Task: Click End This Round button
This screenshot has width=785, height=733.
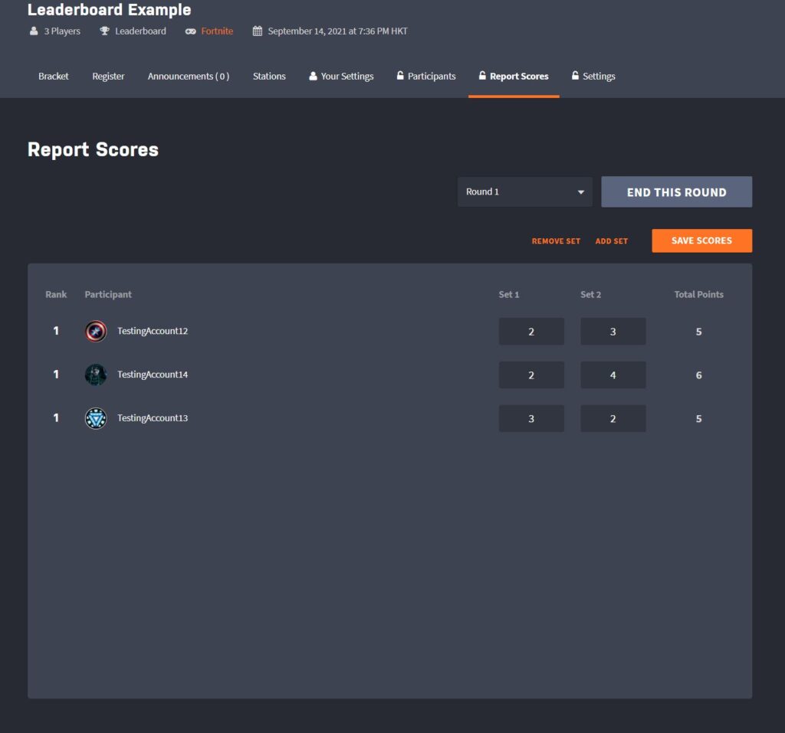Action: coord(676,191)
